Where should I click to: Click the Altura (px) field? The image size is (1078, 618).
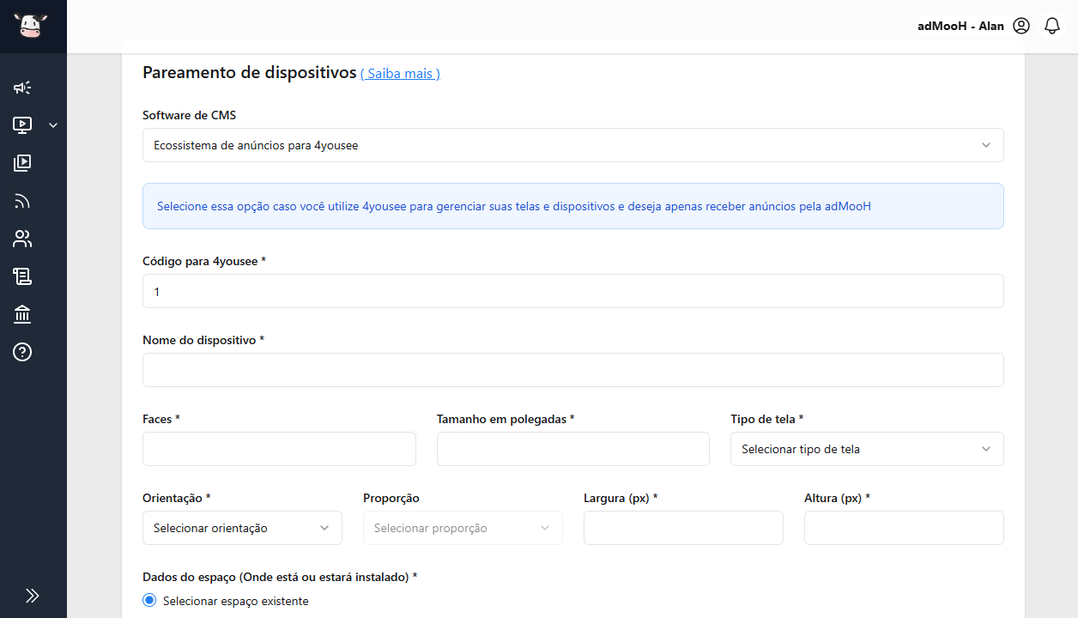pyautogui.click(x=904, y=528)
